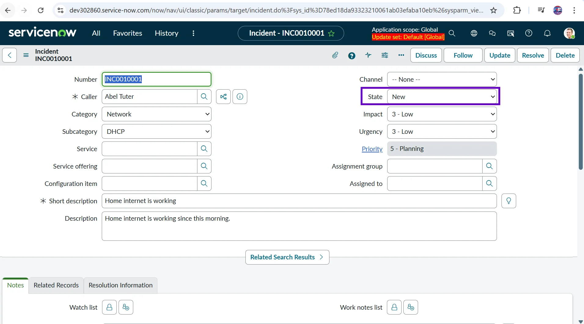Click the short description suggestion lightbulb
The height and width of the screenshot is (324, 584).
pyautogui.click(x=509, y=201)
